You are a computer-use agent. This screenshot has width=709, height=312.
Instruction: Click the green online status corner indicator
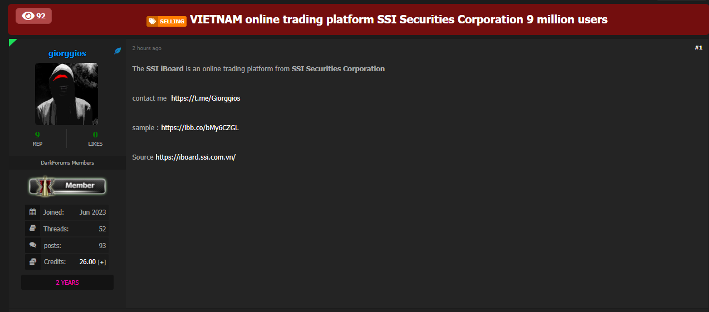(x=12, y=42)
